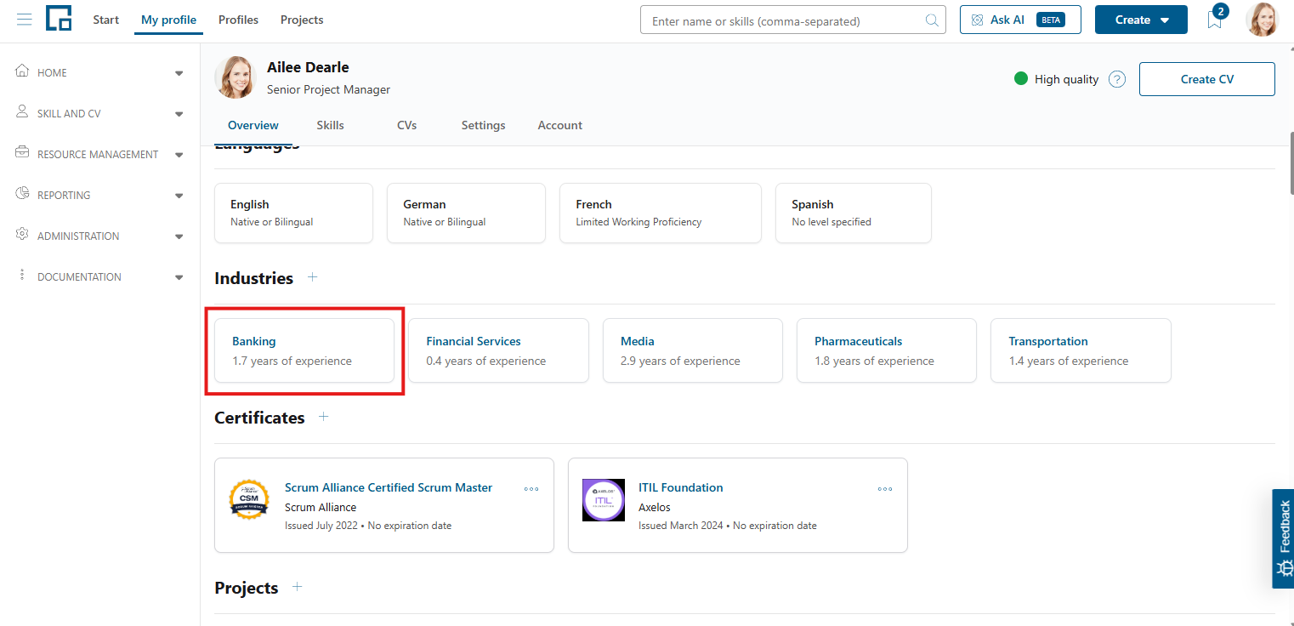Click the search magnifier icon

click(x=932, y=20)
